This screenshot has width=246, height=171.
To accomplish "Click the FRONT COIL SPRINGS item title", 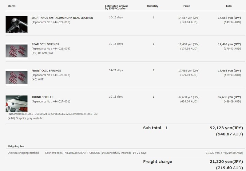I will point(46,71).
